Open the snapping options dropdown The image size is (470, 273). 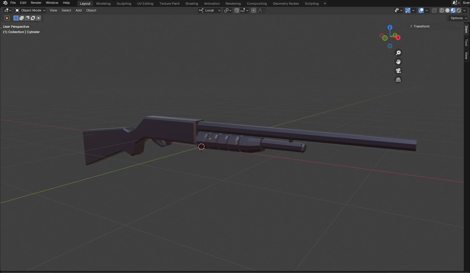244,11
